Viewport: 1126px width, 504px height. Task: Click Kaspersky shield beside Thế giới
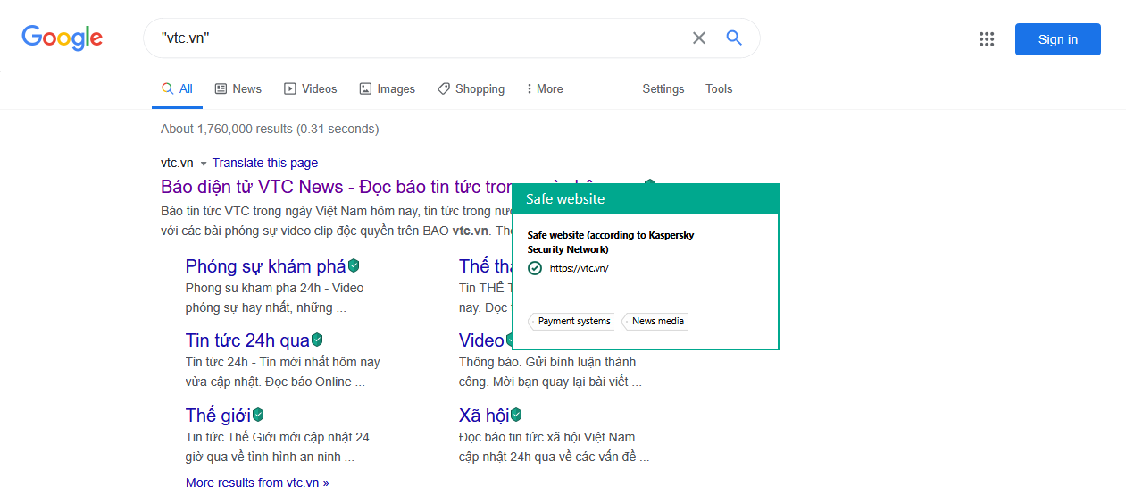pos(258,415)
